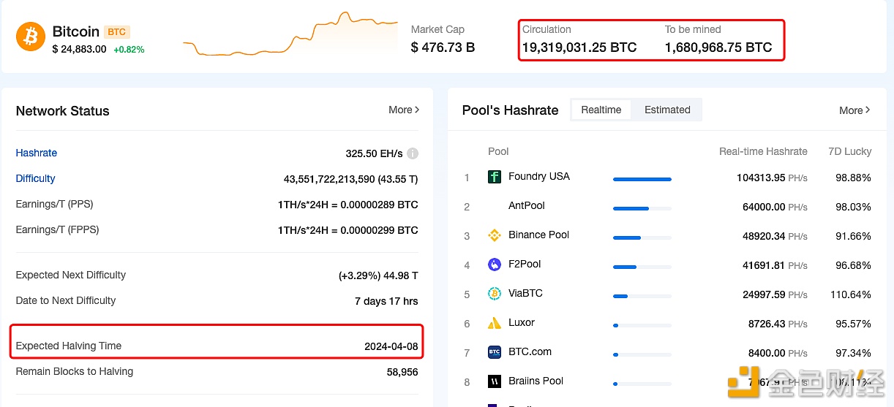Click the $ 24,883.00 price
Viewport: 894px width, 407px height.
click(79, 50)
